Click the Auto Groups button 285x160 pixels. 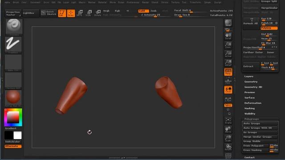coord(260,124)
